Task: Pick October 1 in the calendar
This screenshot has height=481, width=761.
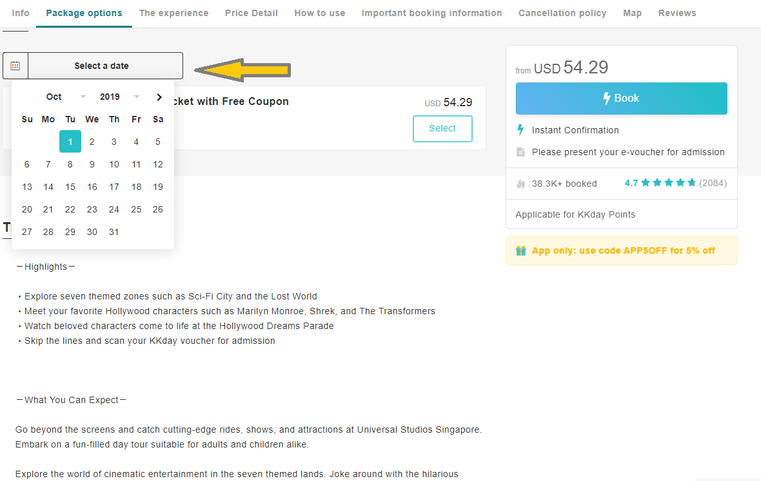Action: click(x=70, y=142)
